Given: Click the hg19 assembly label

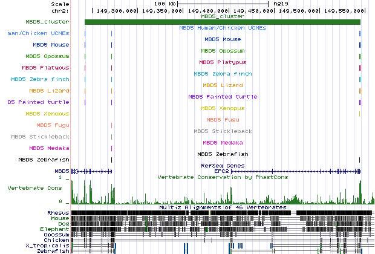Looking at the screenshot, I should [282, 4].
